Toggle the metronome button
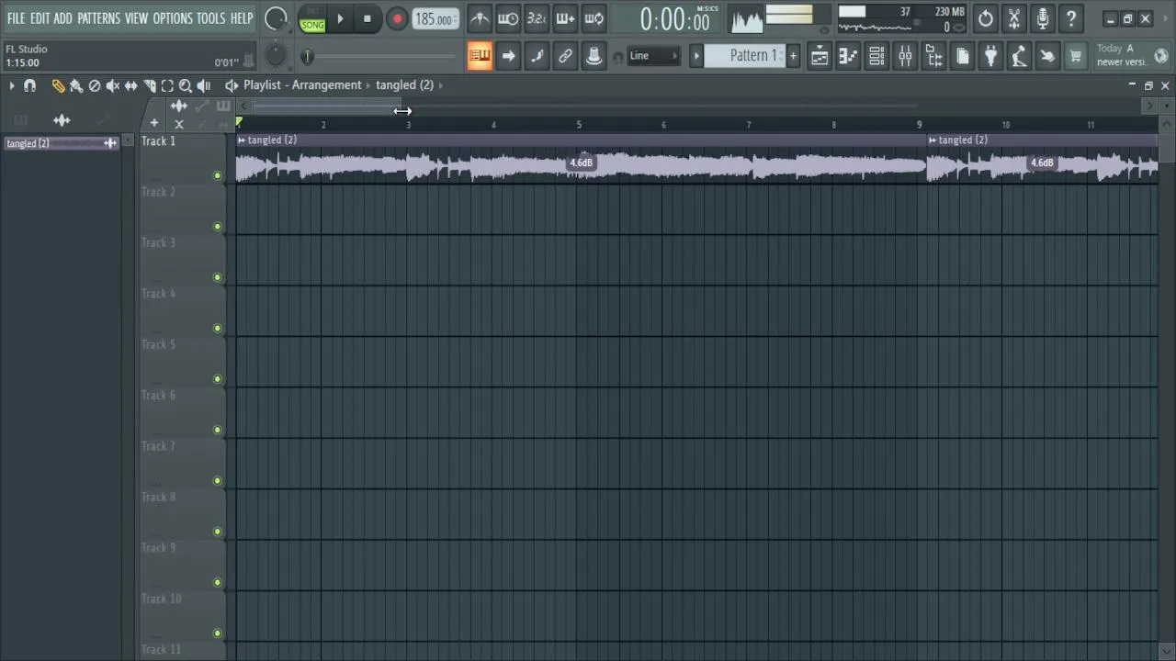The image size is (1176, 661). pos(480,18)
